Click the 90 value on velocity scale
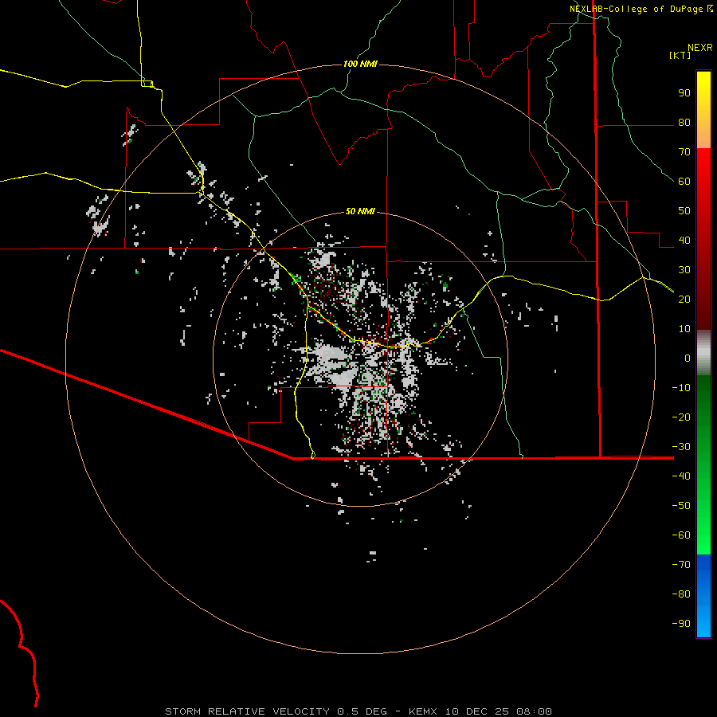Image resolution: width=717 pixels, height=717 pixels. (x=684, y=93)
